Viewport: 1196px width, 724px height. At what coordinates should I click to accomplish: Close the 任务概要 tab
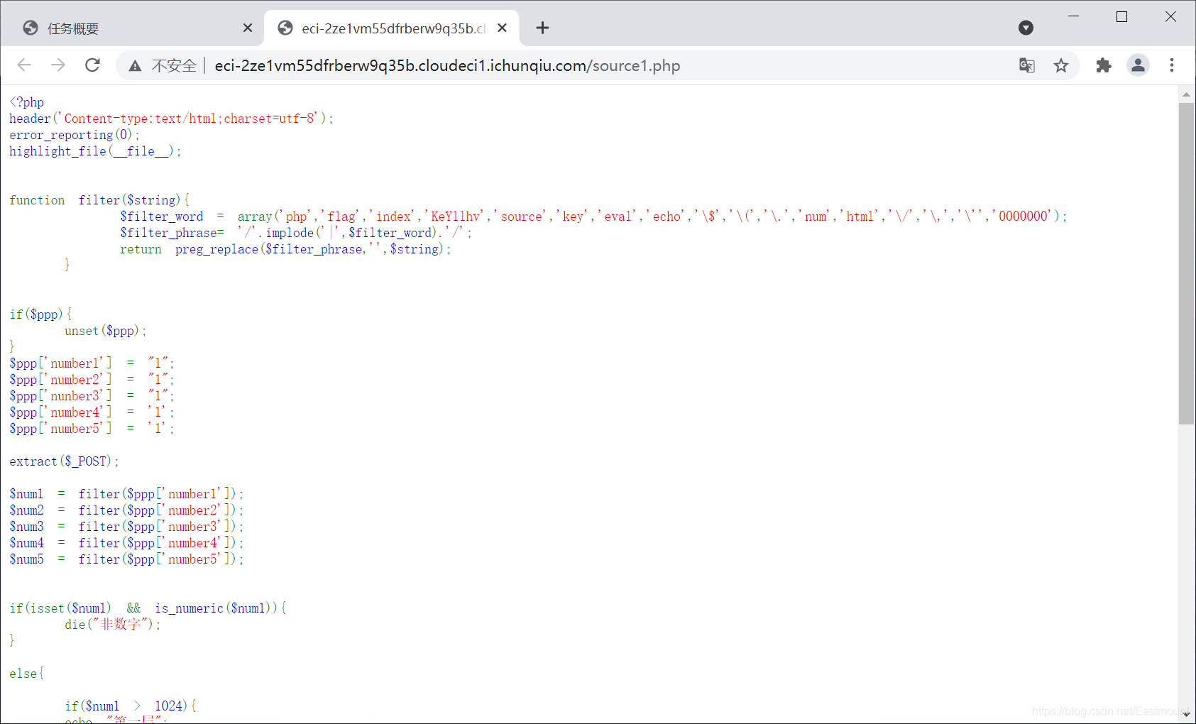247,28
